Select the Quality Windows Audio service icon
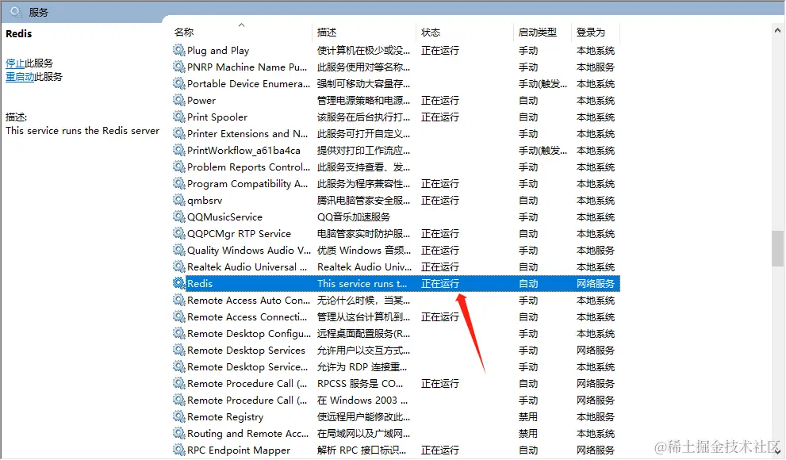 (x=179, y=250)
